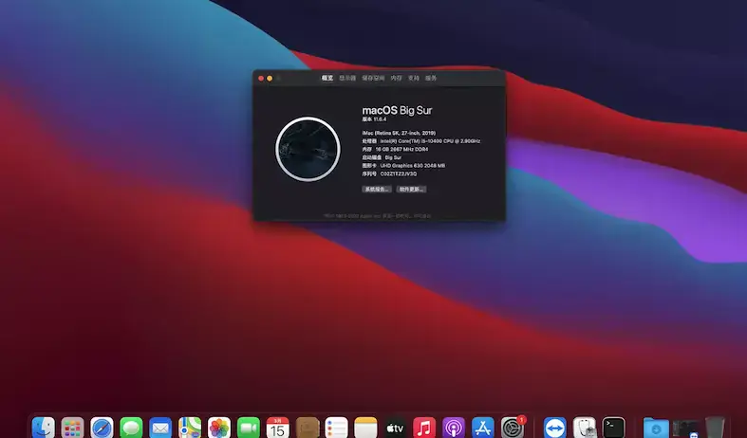Open the Messages app

pos(131,428)
